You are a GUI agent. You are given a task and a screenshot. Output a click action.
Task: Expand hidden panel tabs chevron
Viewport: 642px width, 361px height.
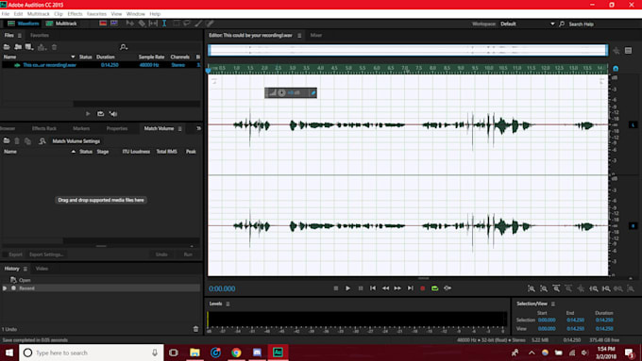[x=198, y=128]
